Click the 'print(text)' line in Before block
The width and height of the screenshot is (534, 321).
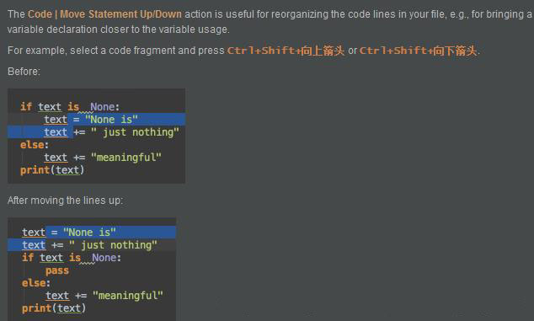[52, 170]
